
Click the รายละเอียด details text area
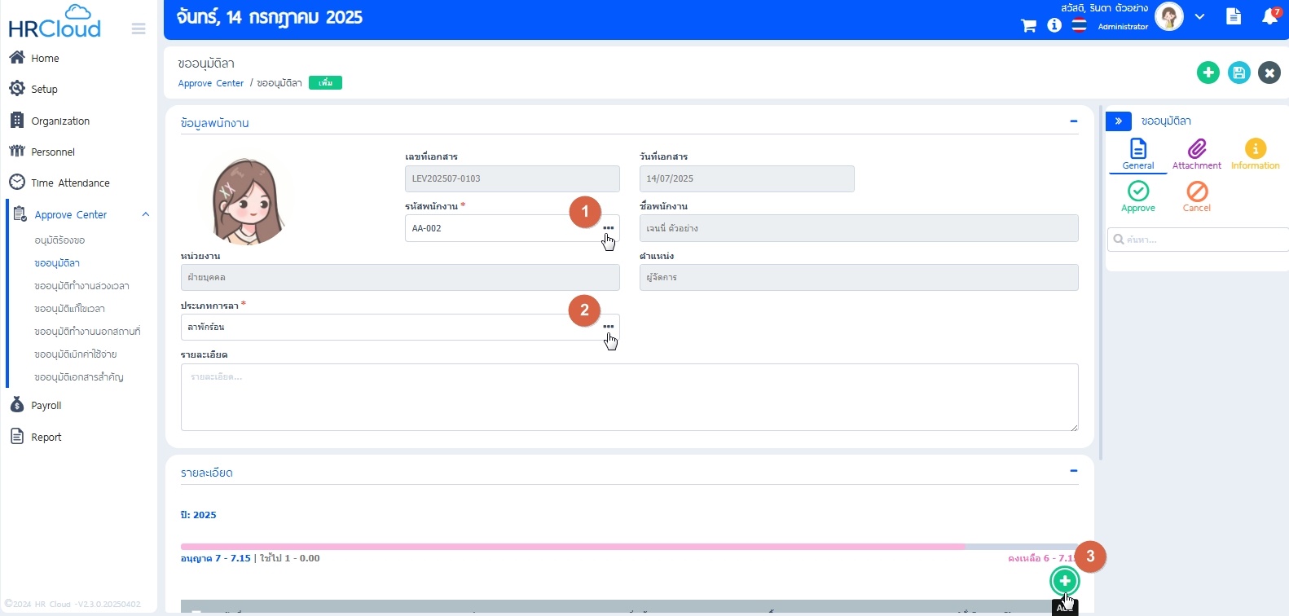pos(629,397)
